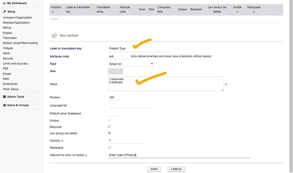Click the tooltip help text info icon

[x=86, y=155]
